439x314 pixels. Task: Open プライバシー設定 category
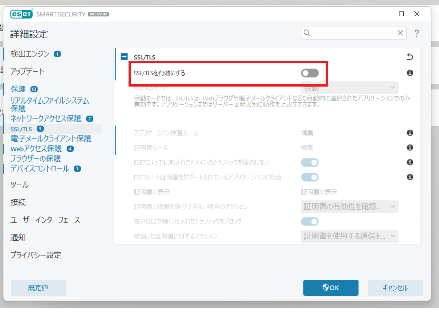click(36, 255)
